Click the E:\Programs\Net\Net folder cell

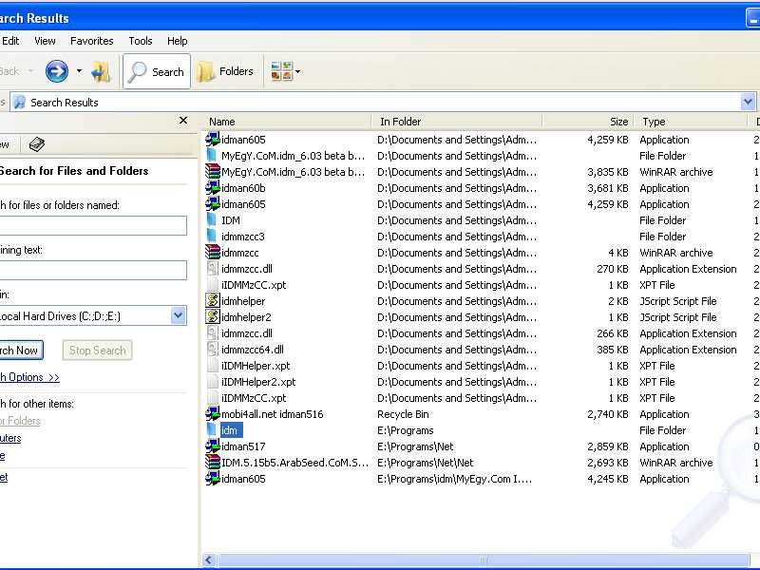[x=425, y=463]
